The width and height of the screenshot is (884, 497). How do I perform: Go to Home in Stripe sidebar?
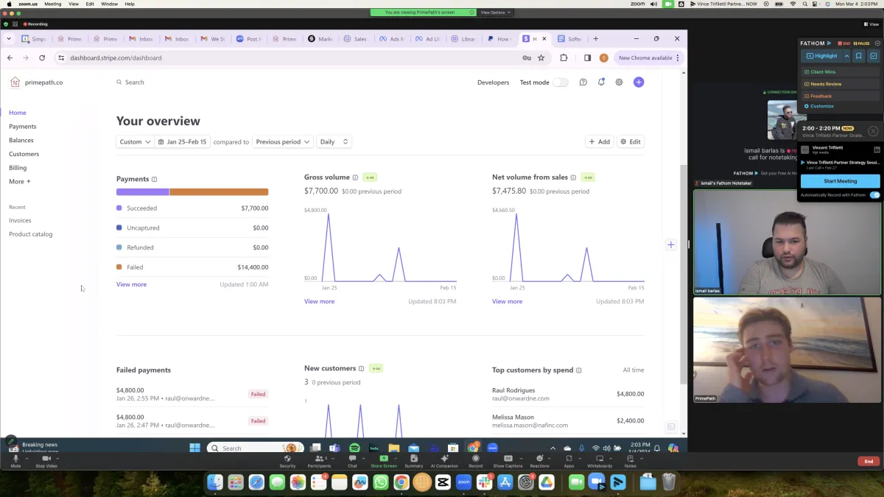[18, 113]
